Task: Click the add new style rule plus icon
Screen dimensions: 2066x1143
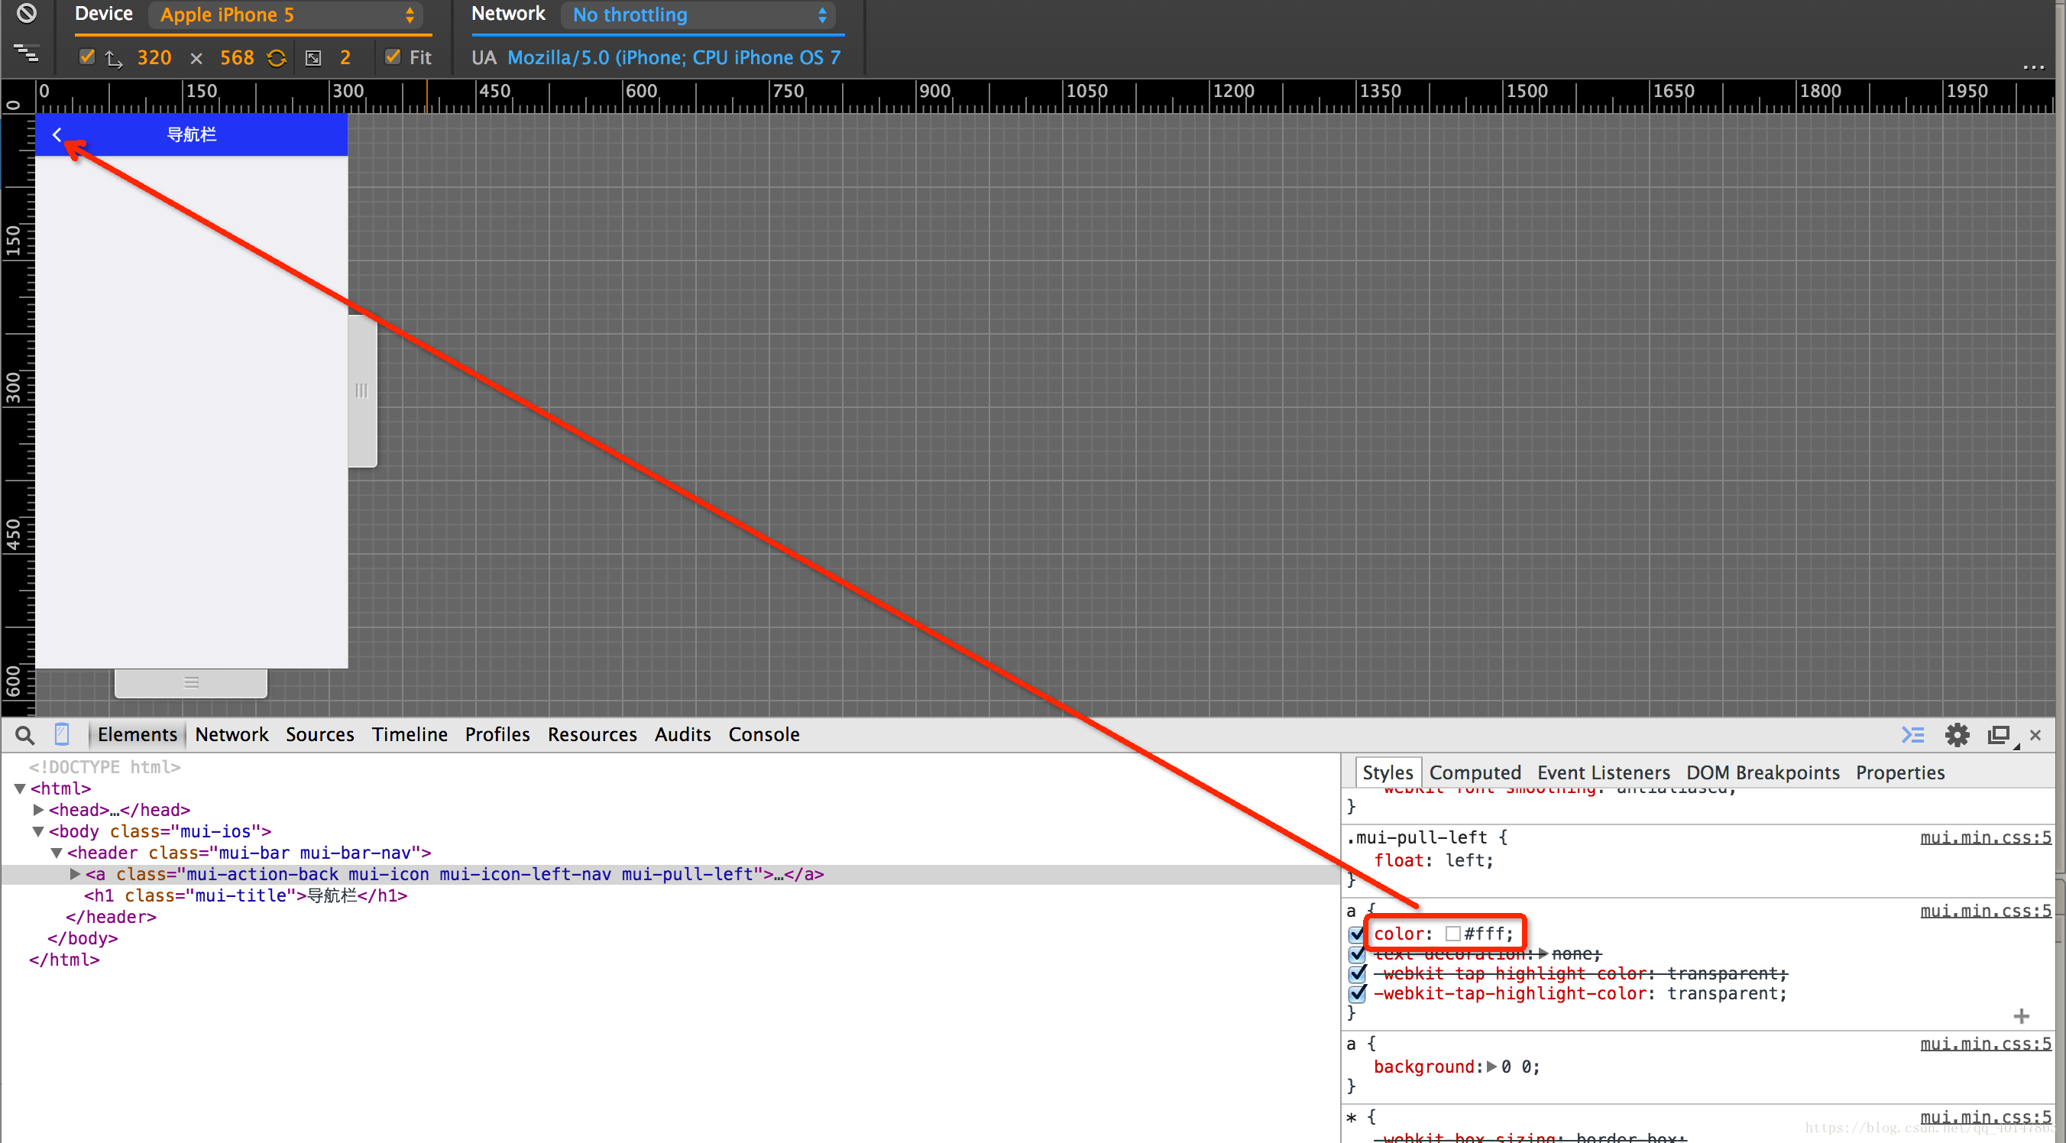Action: 2021,1016
